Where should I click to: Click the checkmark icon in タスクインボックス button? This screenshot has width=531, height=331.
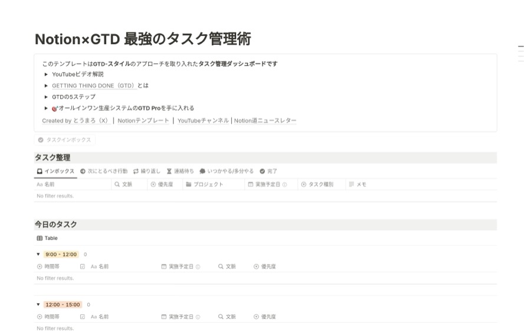click(41, 140)
